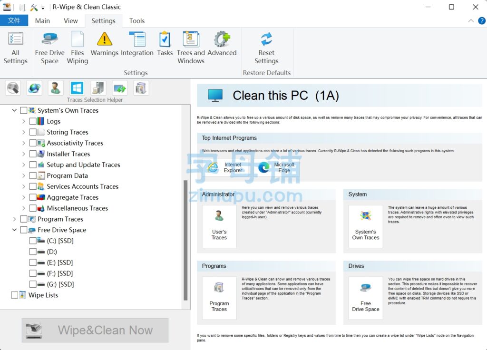Open User's Traces tile
Screen dimensions: 487x350
coord(219,226)
